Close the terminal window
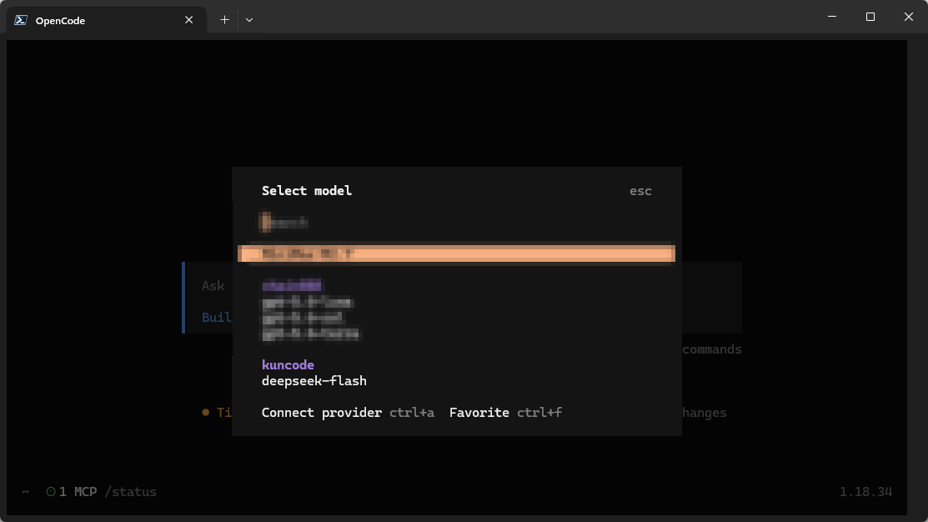928x522 pixels. click(909, 17)
